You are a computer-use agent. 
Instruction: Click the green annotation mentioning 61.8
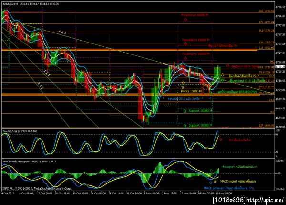(247, 80)
